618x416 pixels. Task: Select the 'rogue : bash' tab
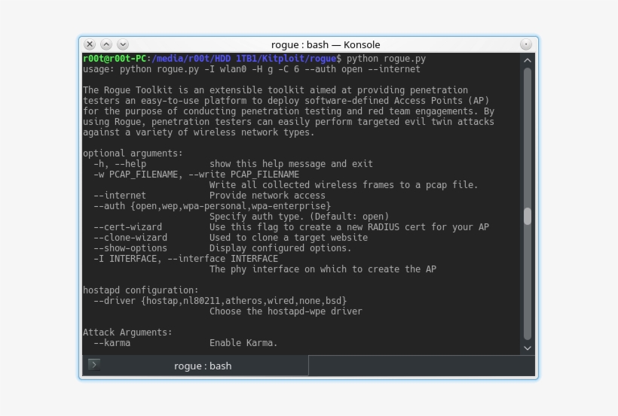[x=195, y=366]
